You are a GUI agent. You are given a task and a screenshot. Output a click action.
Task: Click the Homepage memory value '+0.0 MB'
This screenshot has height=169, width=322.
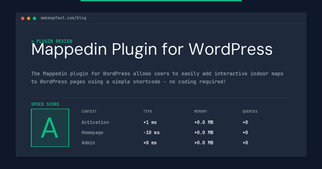[204, 133]
